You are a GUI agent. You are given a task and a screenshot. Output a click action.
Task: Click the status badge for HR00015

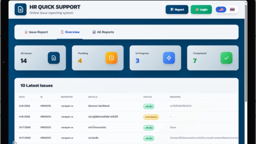tap(149, 106)
